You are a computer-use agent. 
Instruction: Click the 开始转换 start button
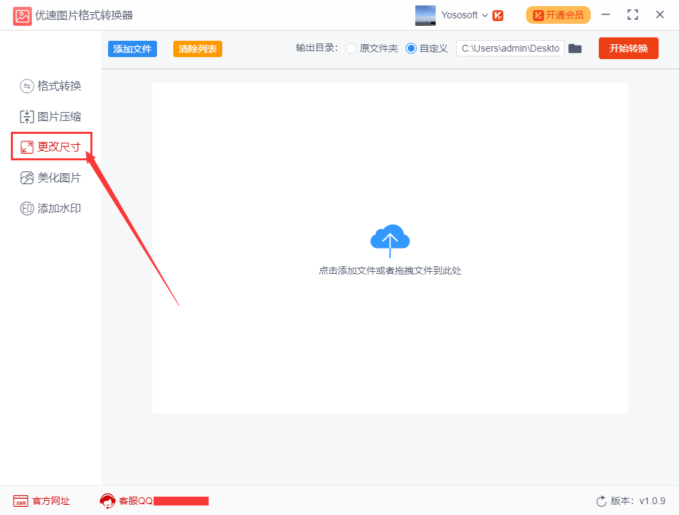pyautogui.click(x=628, y=48)
